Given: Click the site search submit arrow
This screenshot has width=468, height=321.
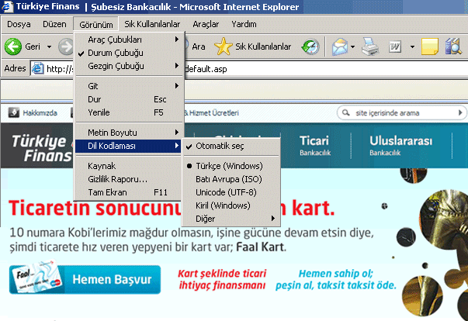Looking at the screenshot, I should (460, 112).
